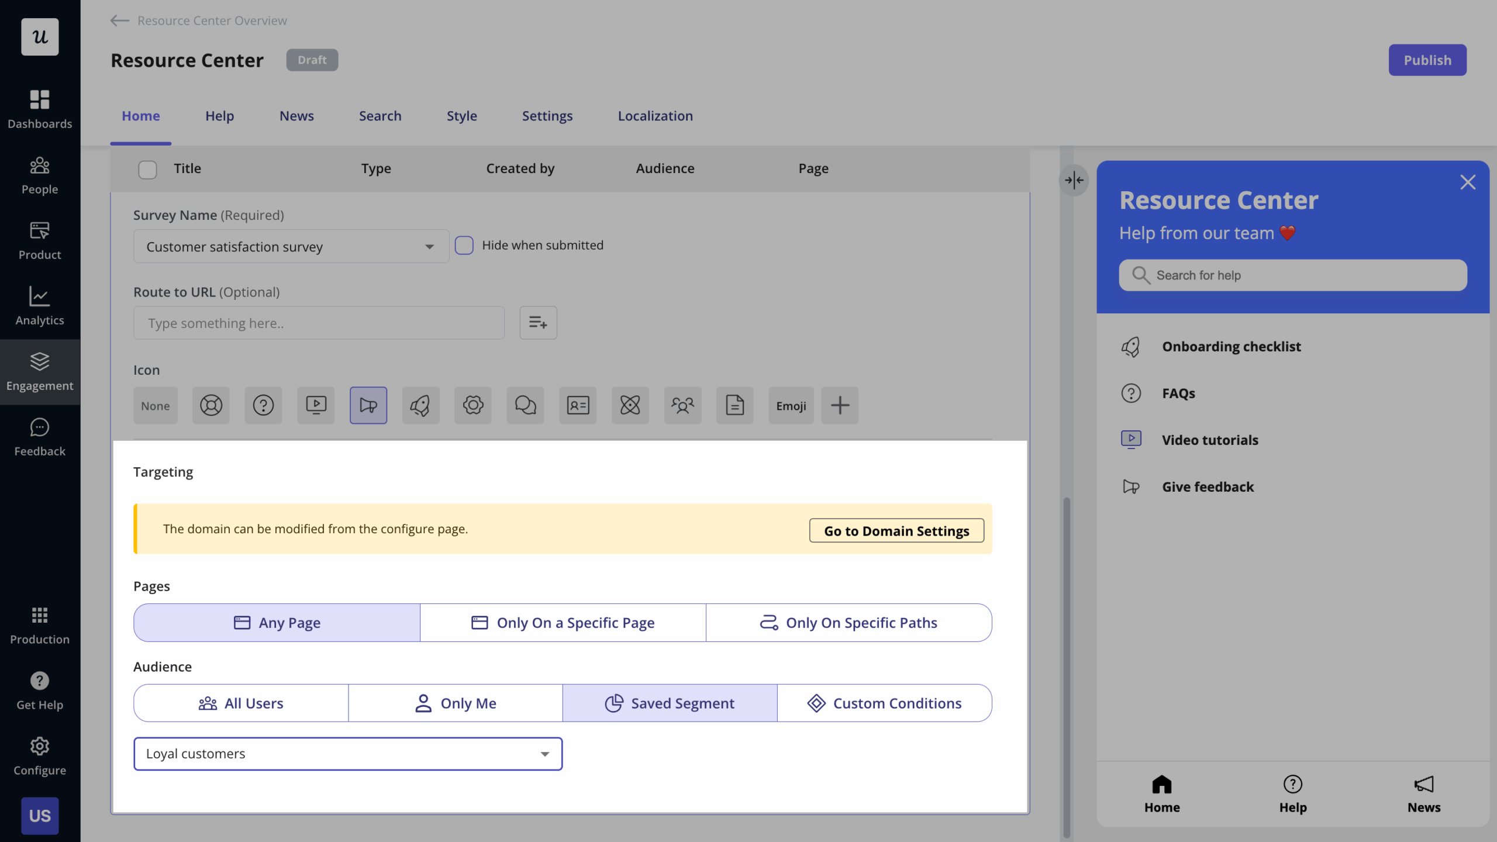Viewport: 1497px width, 842px height.
Task: Open the Style tab
Action: (x=461, y=116)
